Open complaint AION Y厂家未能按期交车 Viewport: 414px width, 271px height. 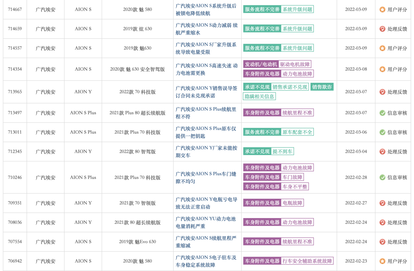click(206, 152)
